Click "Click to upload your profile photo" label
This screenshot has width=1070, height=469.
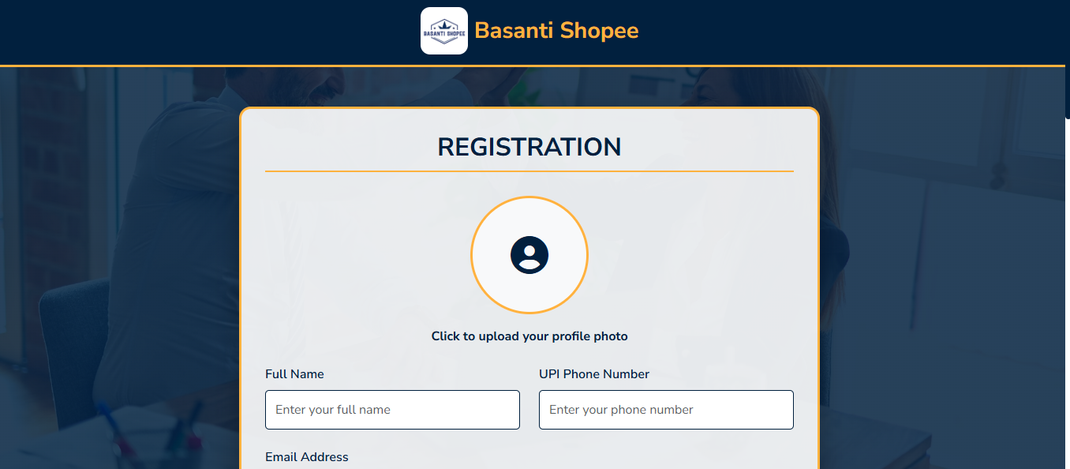click(529, 336)
